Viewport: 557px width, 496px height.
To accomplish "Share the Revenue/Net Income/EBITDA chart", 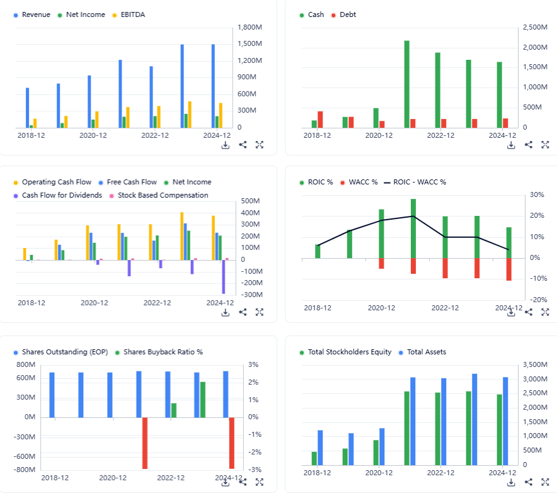I will pyautogui.click(x=243, y=145).
